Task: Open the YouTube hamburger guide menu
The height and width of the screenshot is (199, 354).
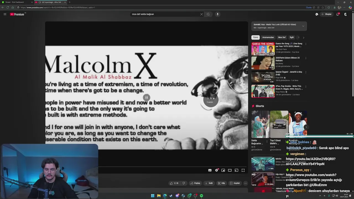Action: click(x=5, y=14)
